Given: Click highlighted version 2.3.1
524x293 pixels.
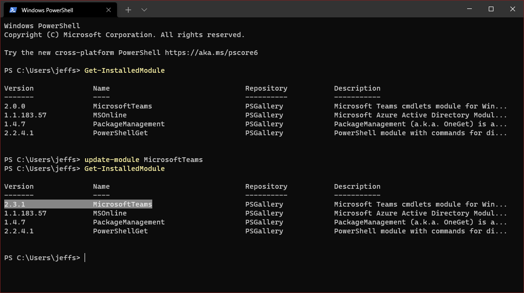Looking at the screenshot, I should point(15,204).
